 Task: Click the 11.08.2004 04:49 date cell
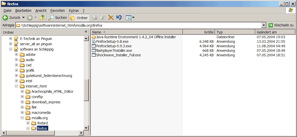pos(271,46)
